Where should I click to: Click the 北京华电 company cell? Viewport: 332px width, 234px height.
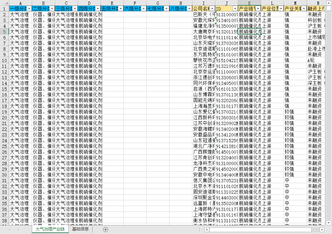(x=204, y=37)
